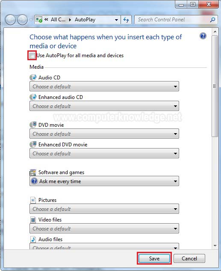Select the All C... breadcrumb item
The width and height of the screenshot is (221, 271).
point(58,20)
